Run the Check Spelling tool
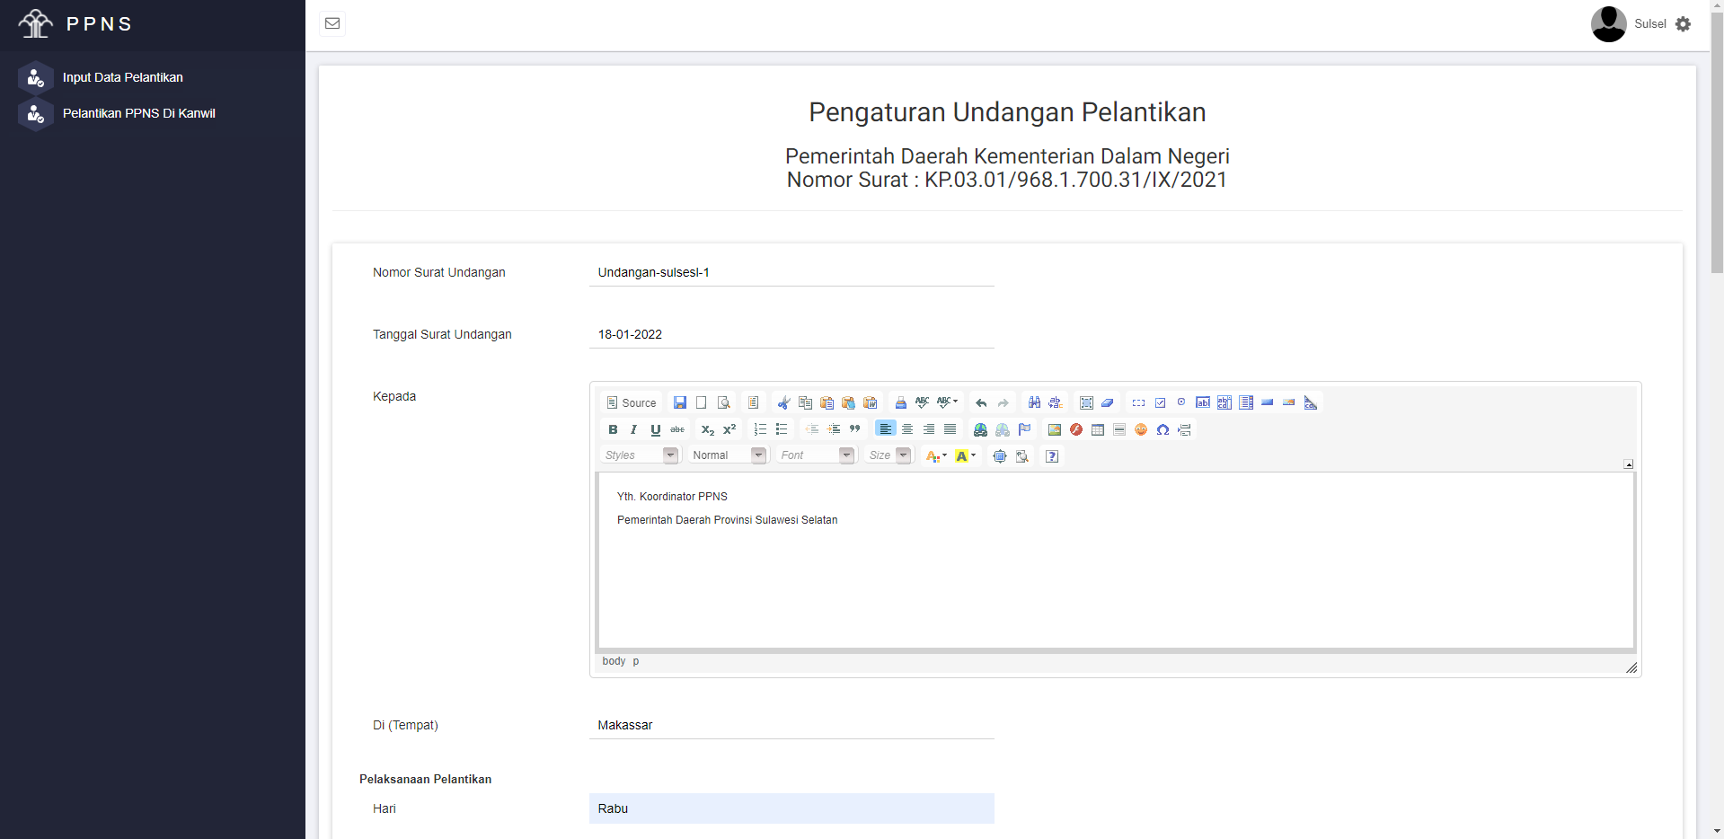 (923, 402)
